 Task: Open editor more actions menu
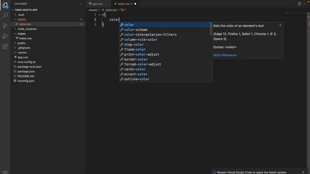point(305,4)
